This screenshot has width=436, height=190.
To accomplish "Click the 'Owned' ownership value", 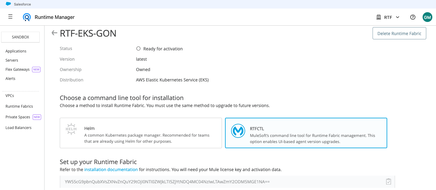I will pos(143,70).
